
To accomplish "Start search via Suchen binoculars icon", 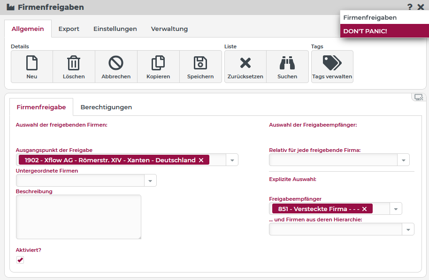I will pyautogui.click(x=287, y=63).
